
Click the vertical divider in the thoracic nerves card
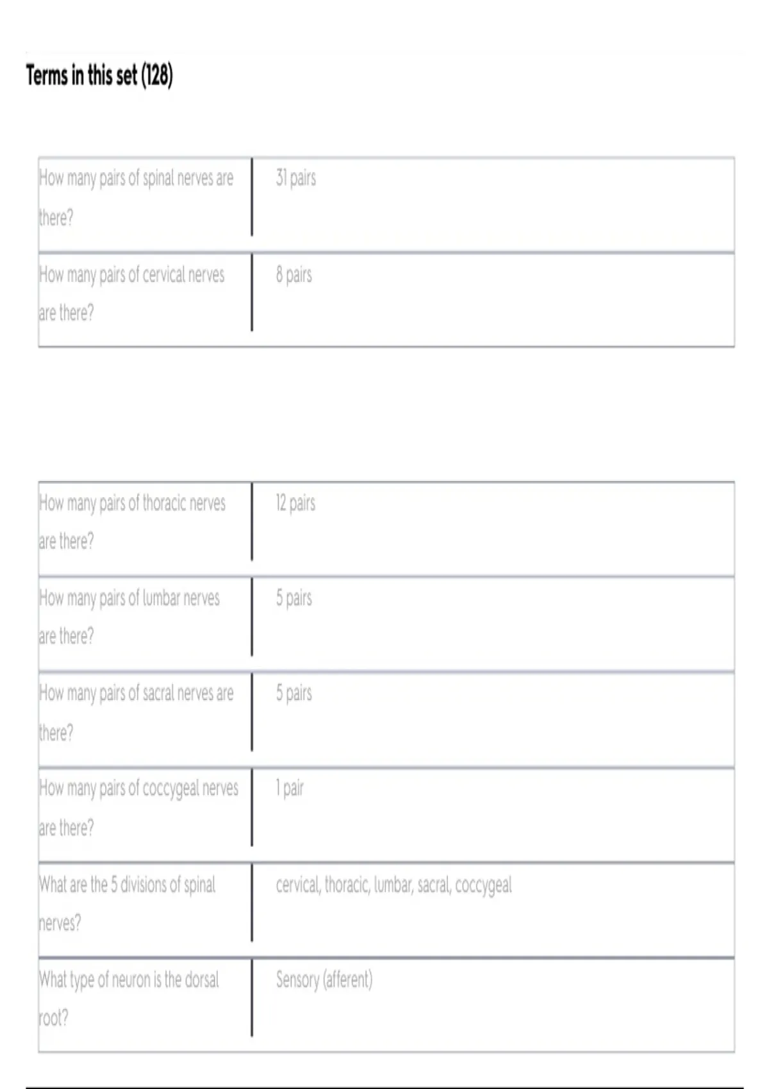(x=252, y=521)
